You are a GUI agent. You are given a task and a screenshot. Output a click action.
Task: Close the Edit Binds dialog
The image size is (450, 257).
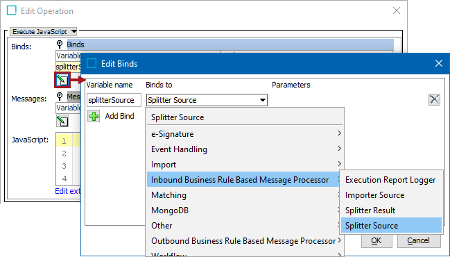point(439,63)
